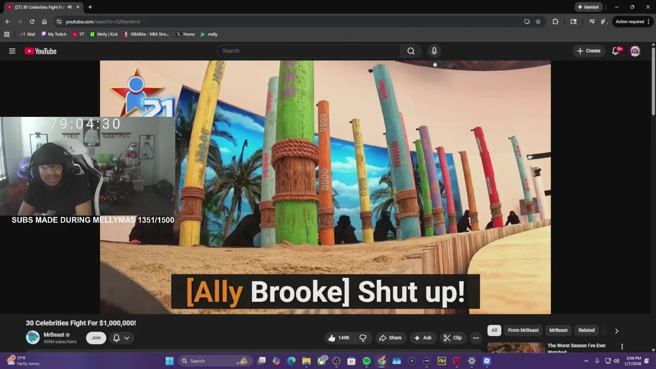Open the melly bookmark

tap(209, 34)
